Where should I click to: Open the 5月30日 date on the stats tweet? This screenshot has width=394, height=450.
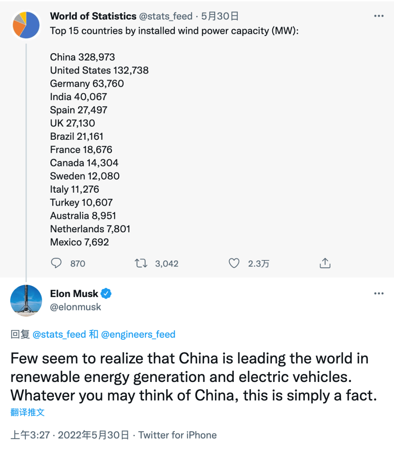(220, 16)
